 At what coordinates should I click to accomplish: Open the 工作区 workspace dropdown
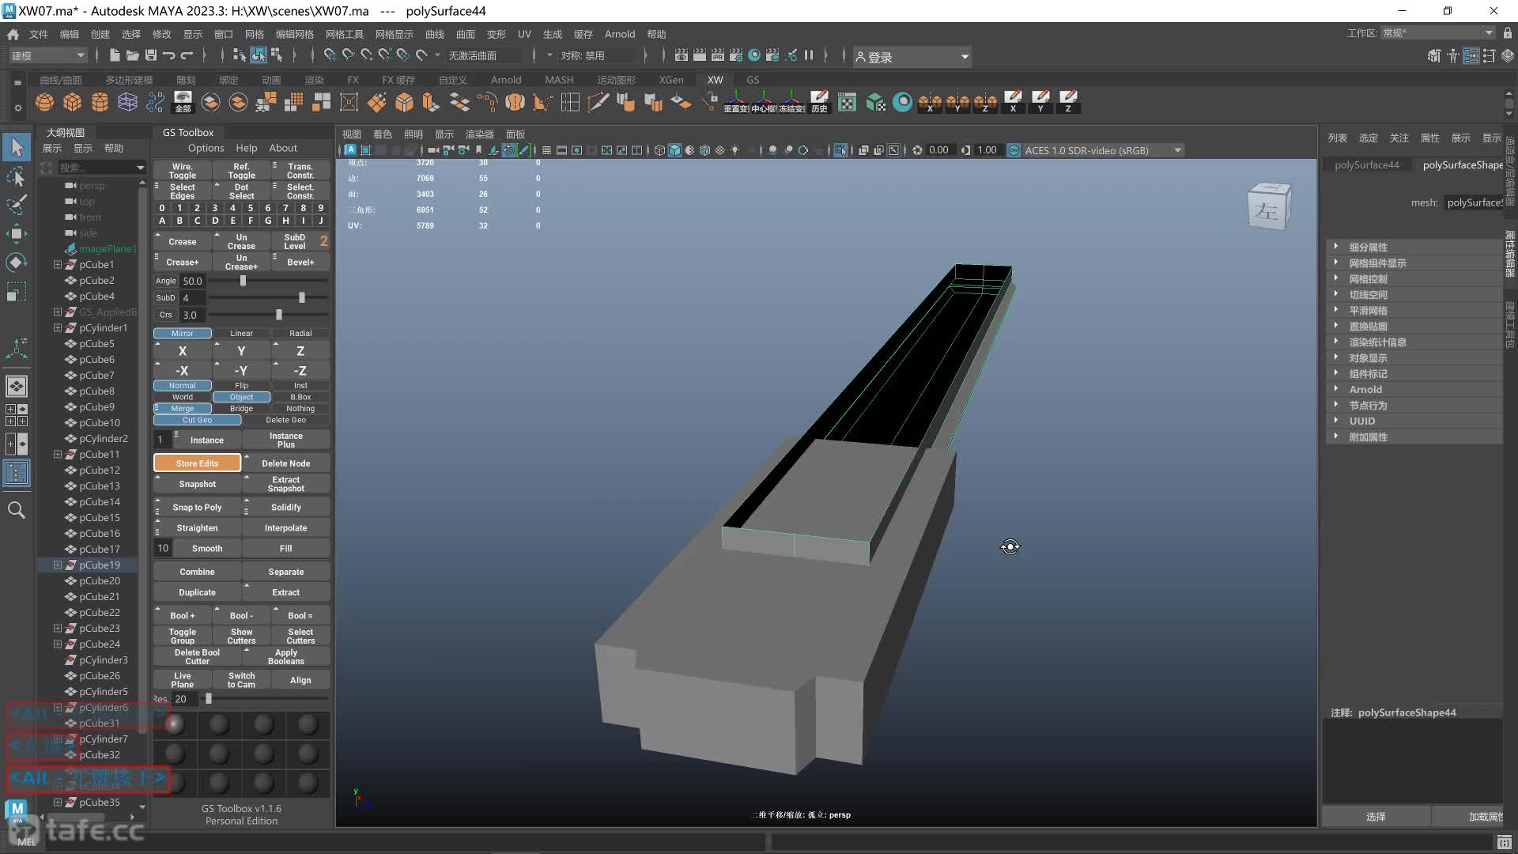(x=1437, y=33)
